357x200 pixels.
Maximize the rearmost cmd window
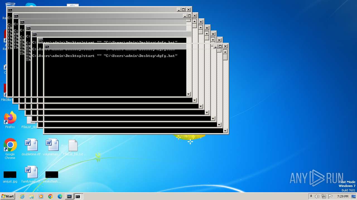click(183, 10)
